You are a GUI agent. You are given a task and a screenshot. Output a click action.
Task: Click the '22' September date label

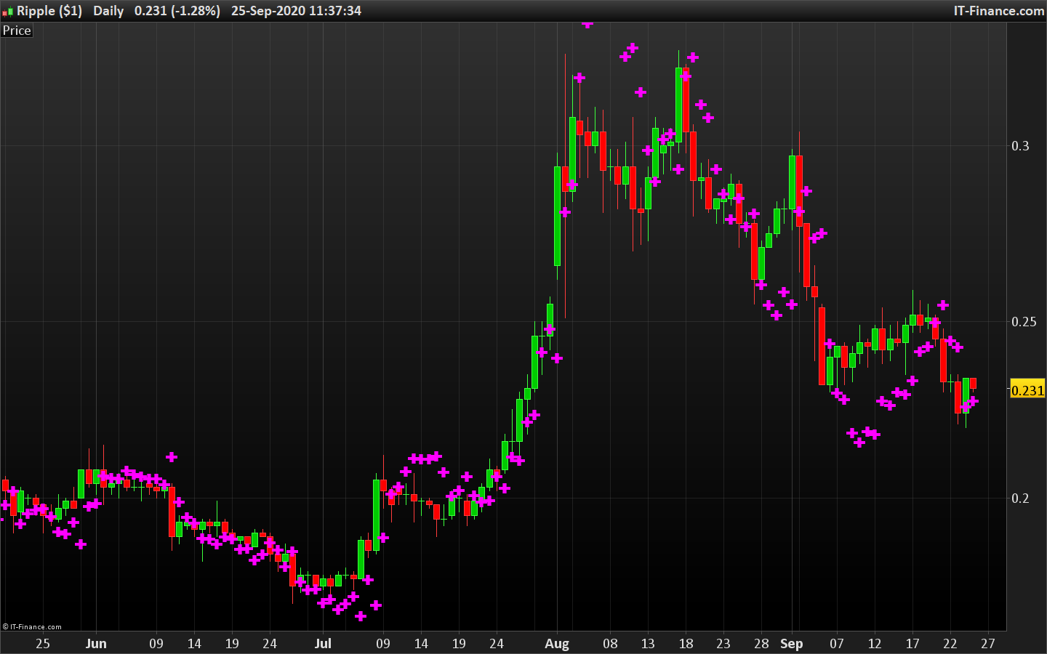pyautogui.click(x=950, y=644)
